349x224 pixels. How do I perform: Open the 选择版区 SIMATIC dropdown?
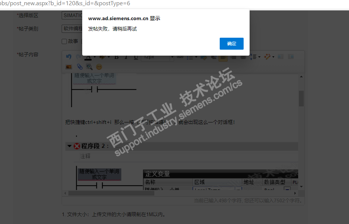click(72, 15)
